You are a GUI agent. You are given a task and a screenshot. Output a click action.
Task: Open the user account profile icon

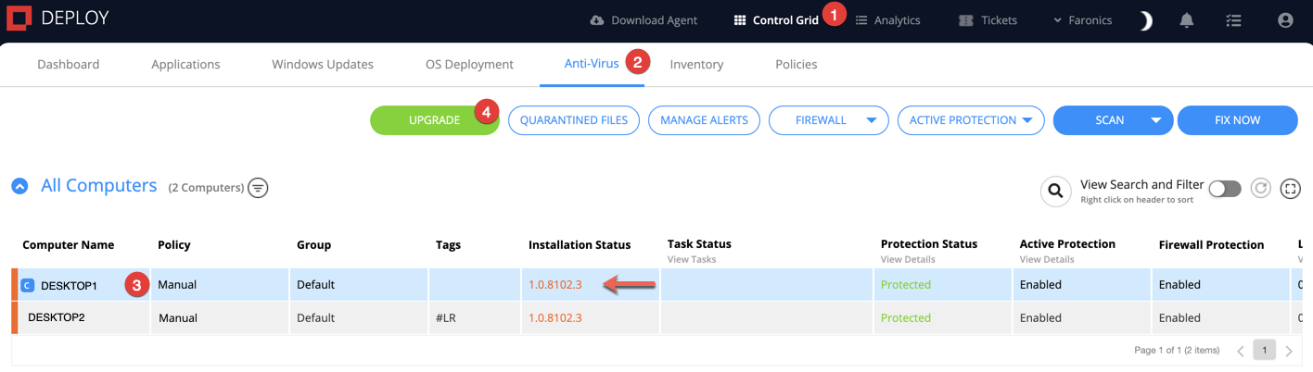tap(1285, 20)
